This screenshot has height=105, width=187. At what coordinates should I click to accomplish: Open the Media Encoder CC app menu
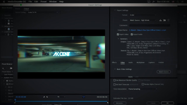pyautogui.click(x=17, y=1)
